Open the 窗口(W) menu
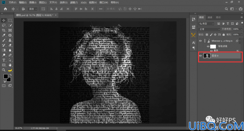The width and height of the screenshot is (244, 131). coord(103,2)
